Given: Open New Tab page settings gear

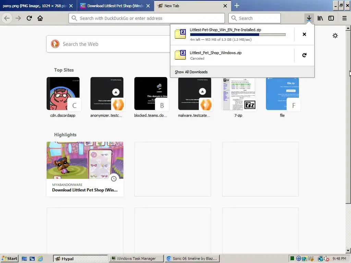Looking at the screenshot, I should (335, 36).
